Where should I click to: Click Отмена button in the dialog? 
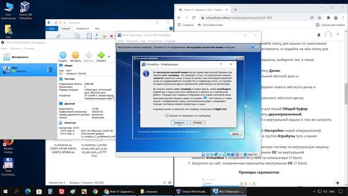pyautogui.click(x=197, y=122)
